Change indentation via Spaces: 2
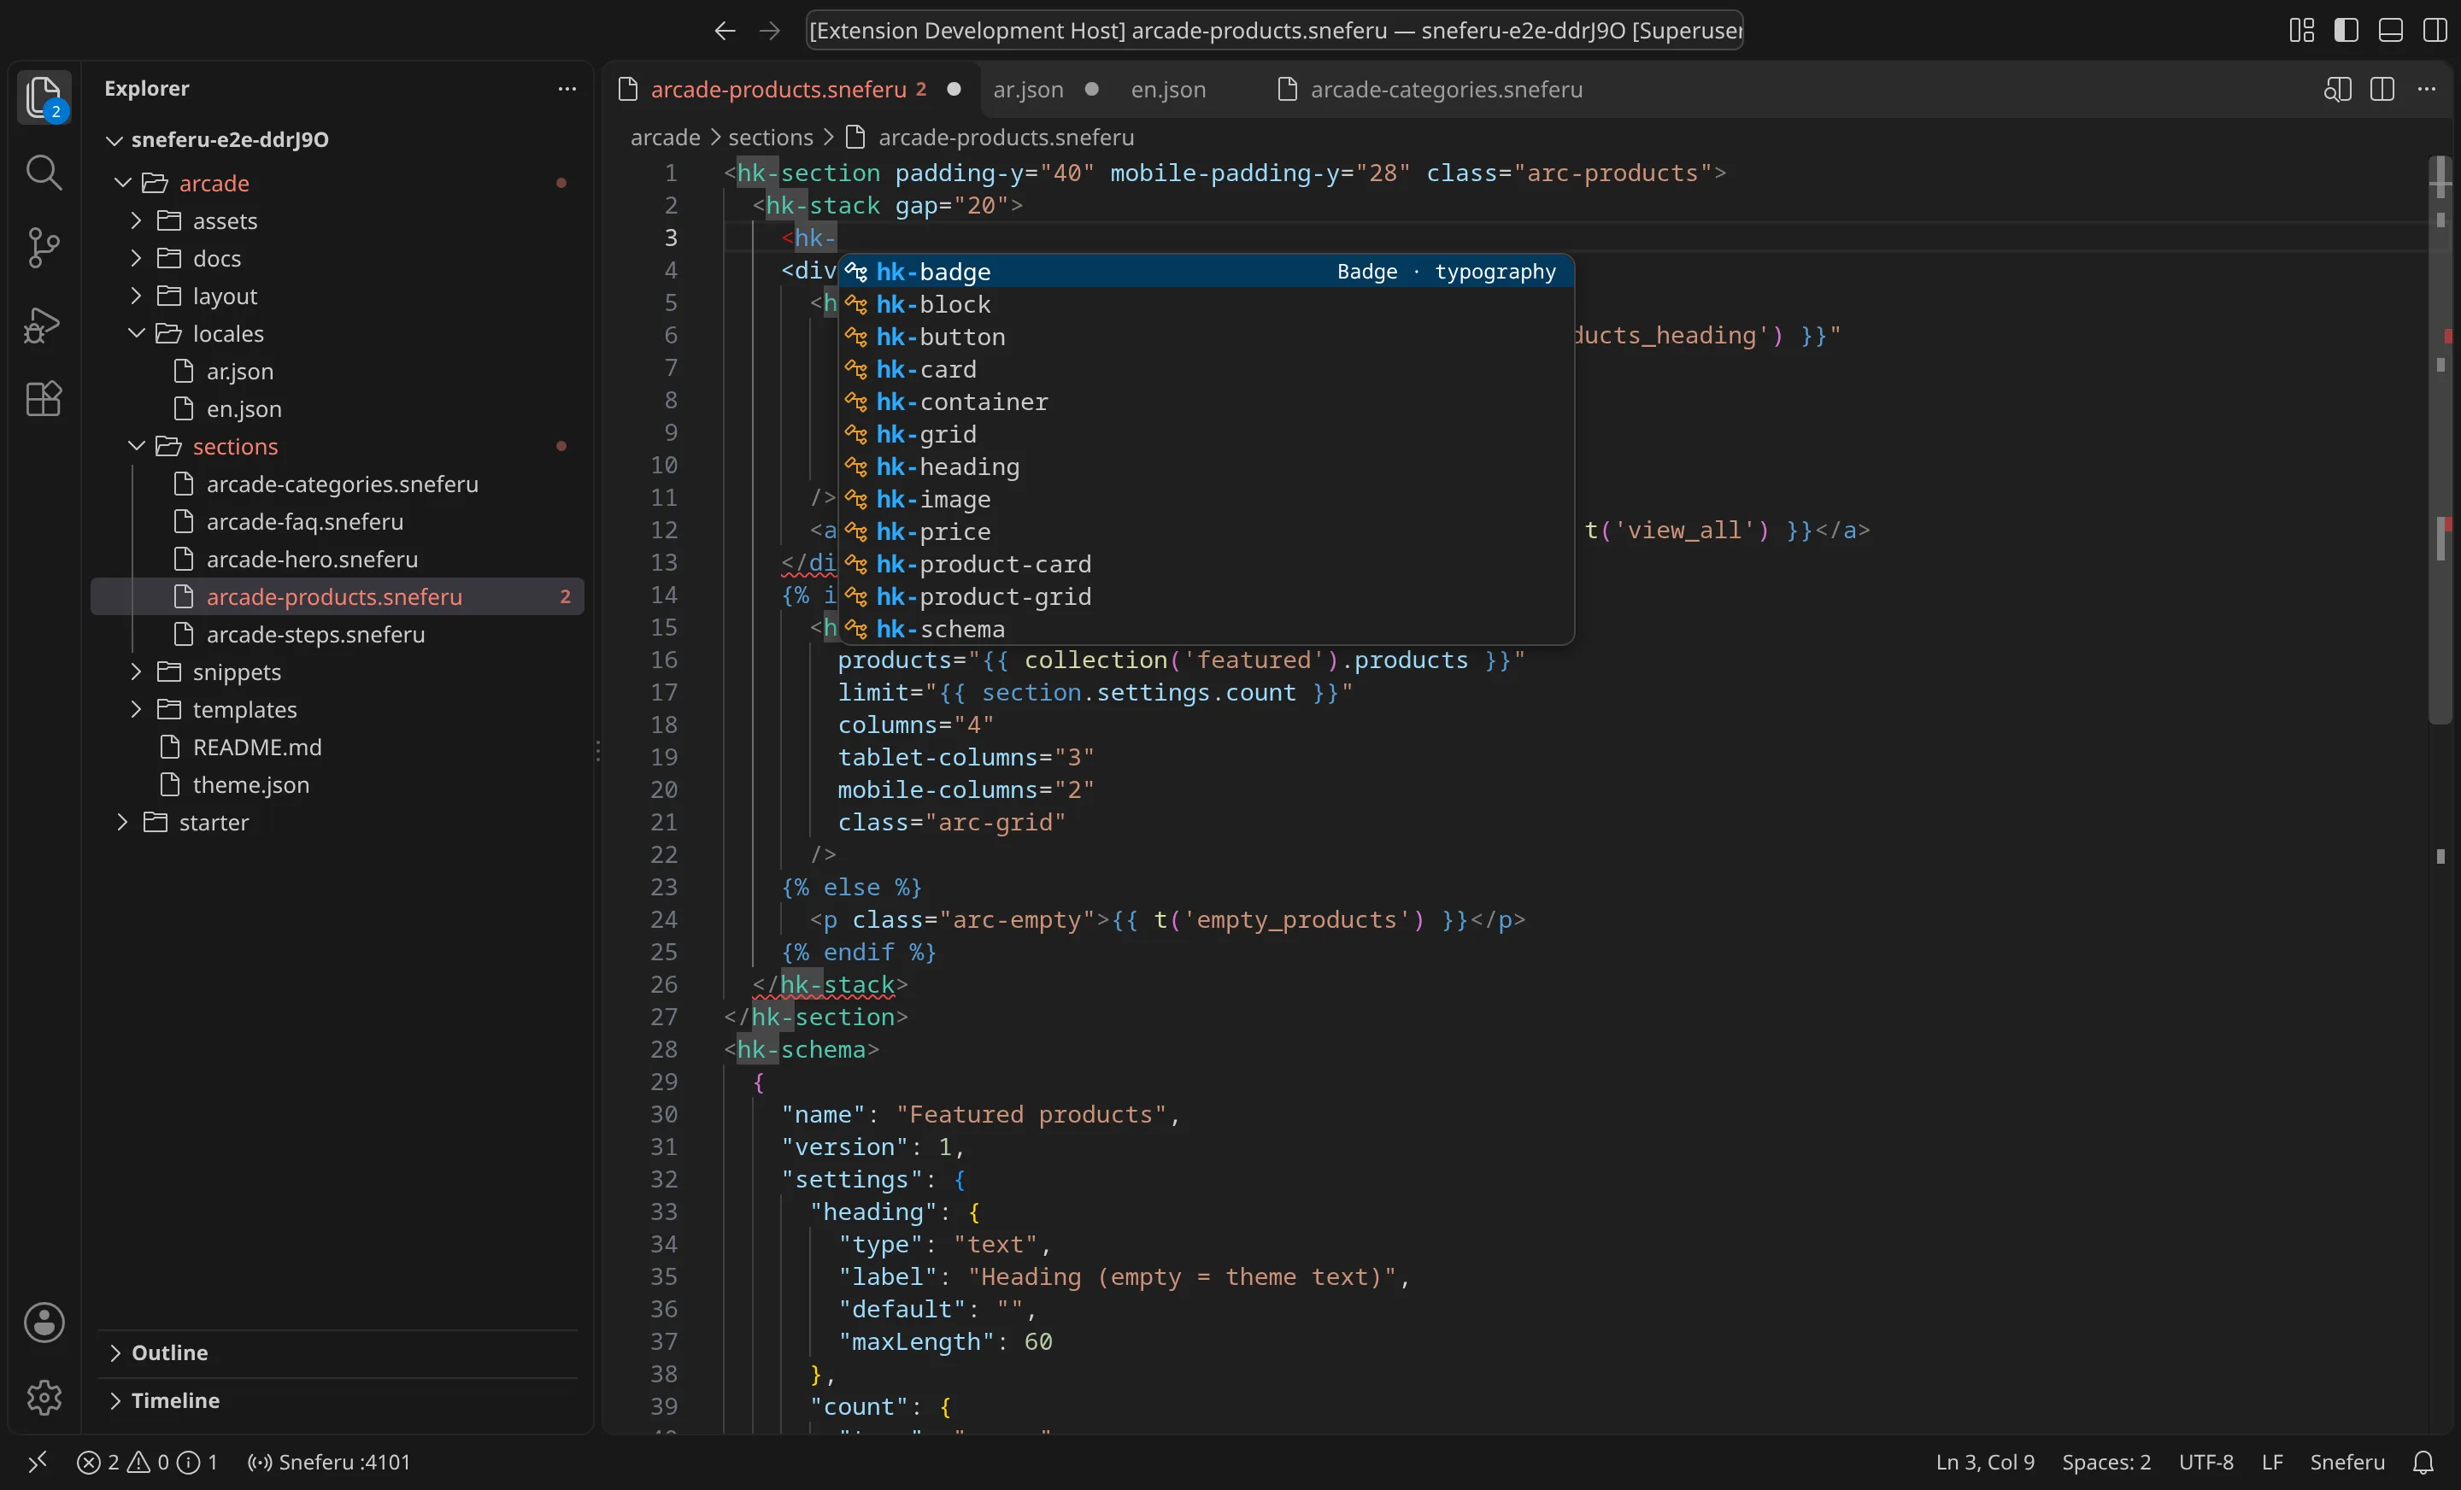2461x1490 pixels. (2106, 1462)
